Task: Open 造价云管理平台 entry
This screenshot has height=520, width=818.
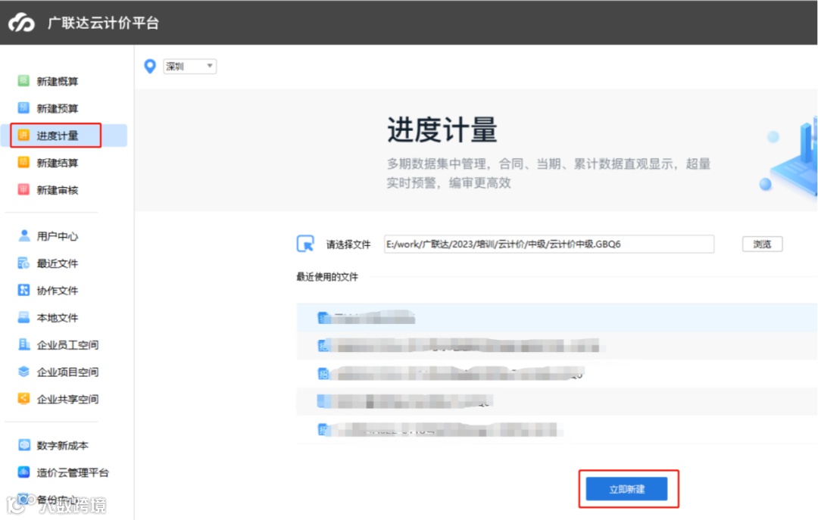Action: [x=73, y=472]
